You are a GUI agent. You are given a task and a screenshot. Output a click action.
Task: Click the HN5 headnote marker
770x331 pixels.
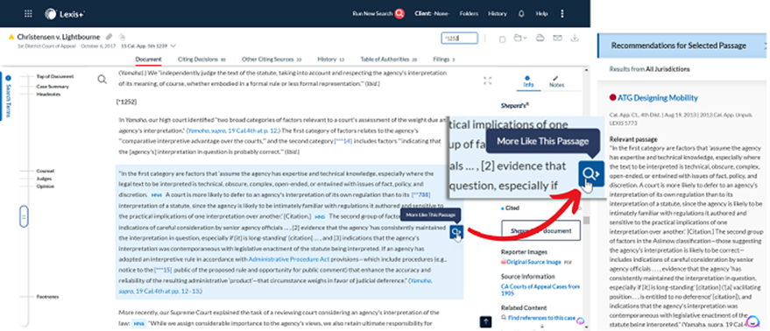pos(320,216)
